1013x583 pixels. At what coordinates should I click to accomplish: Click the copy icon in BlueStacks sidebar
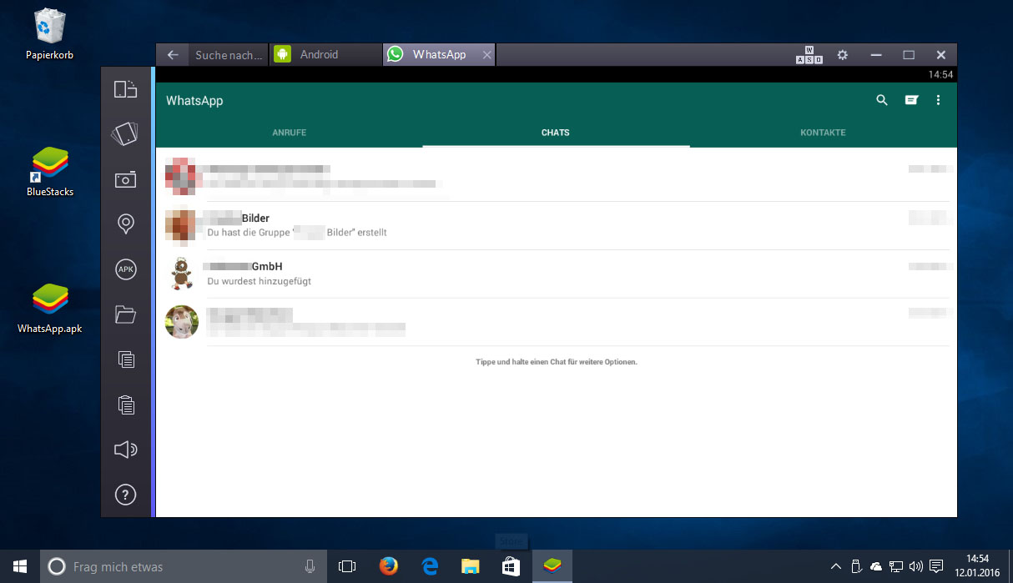[x=125, y=359]
